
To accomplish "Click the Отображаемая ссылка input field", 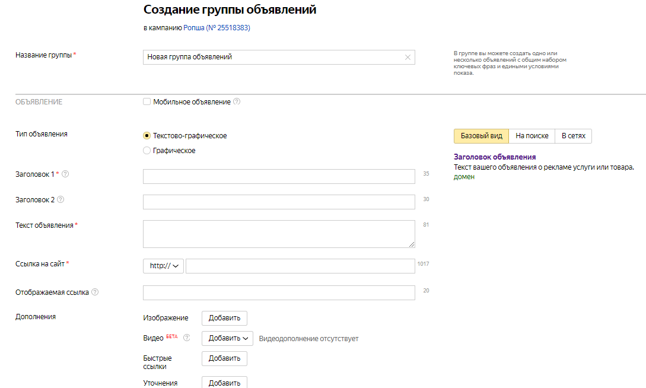I will (279, 292).
